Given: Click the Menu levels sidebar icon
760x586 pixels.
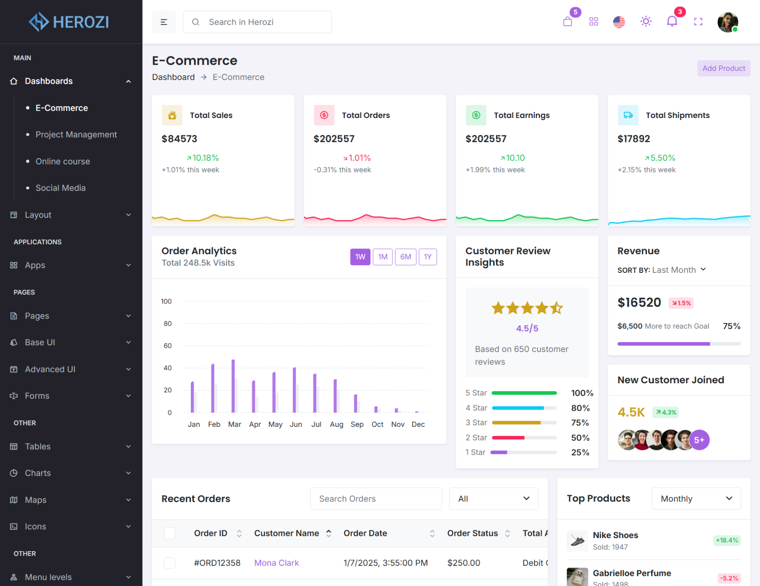Looking at the screenshot, I should pyautogui.click(x=14, y=577).
